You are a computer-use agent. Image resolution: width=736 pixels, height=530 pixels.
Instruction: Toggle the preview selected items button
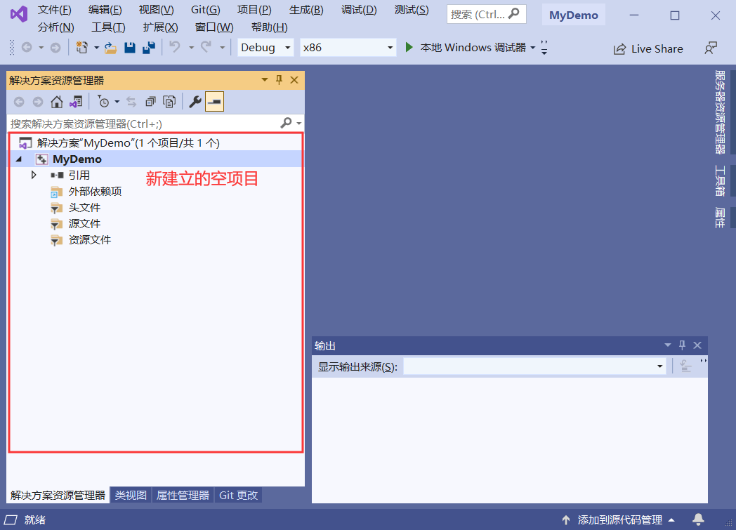[x=214, y=102]
